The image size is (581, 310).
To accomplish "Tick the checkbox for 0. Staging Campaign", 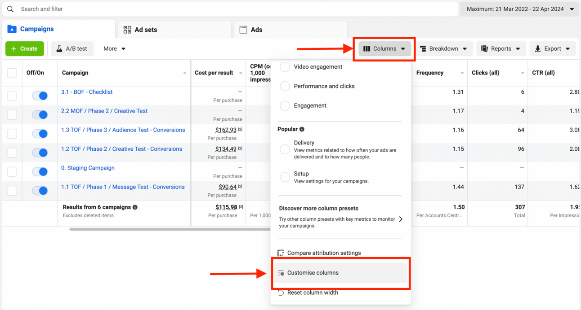I will click(x=12, y=172).
